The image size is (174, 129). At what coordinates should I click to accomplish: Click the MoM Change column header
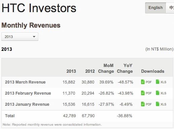106,68
